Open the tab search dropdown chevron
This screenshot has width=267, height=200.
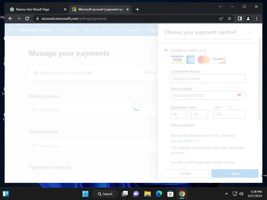click(220, 7)
